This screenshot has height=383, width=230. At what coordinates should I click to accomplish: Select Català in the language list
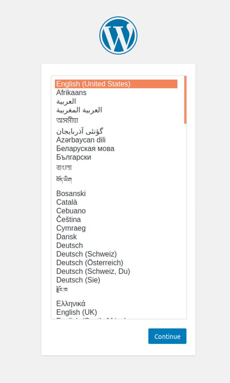(x=67, y=202)
